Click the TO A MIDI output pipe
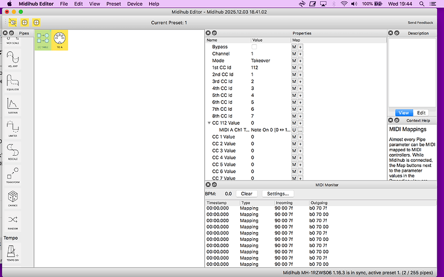Image resolution: width=444 pixels, height=277 pixels. pyautogui.click(x=59, y=40)
